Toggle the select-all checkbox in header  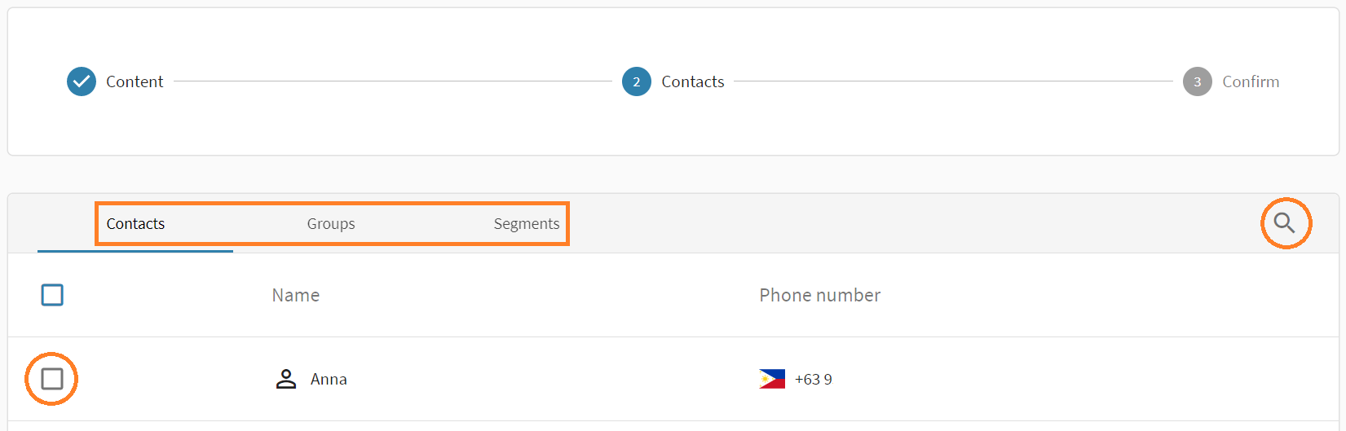tap(52, 295)
